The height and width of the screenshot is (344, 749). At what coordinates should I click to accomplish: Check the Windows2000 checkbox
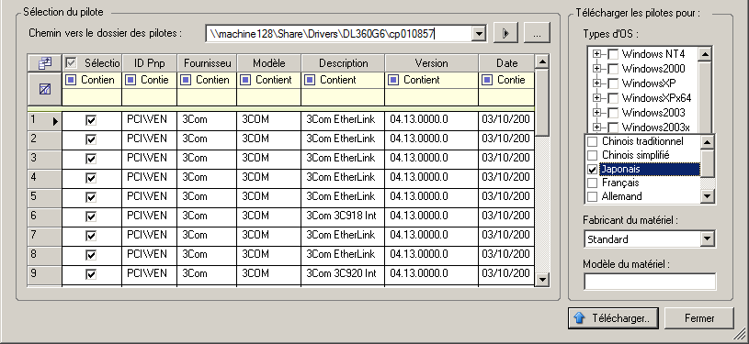point(613,69)
